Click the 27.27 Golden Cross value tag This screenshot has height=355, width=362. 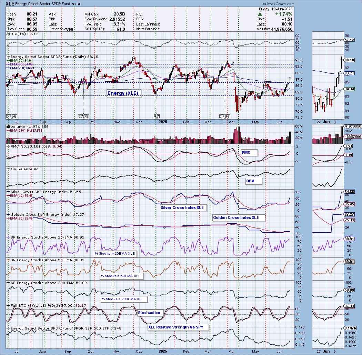349,215
